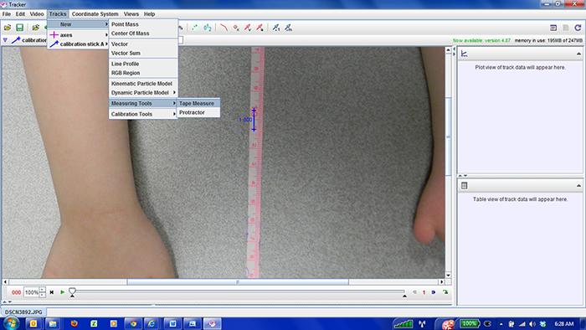
Task: Click the video frame slider handle
Action: click(72, 291)
